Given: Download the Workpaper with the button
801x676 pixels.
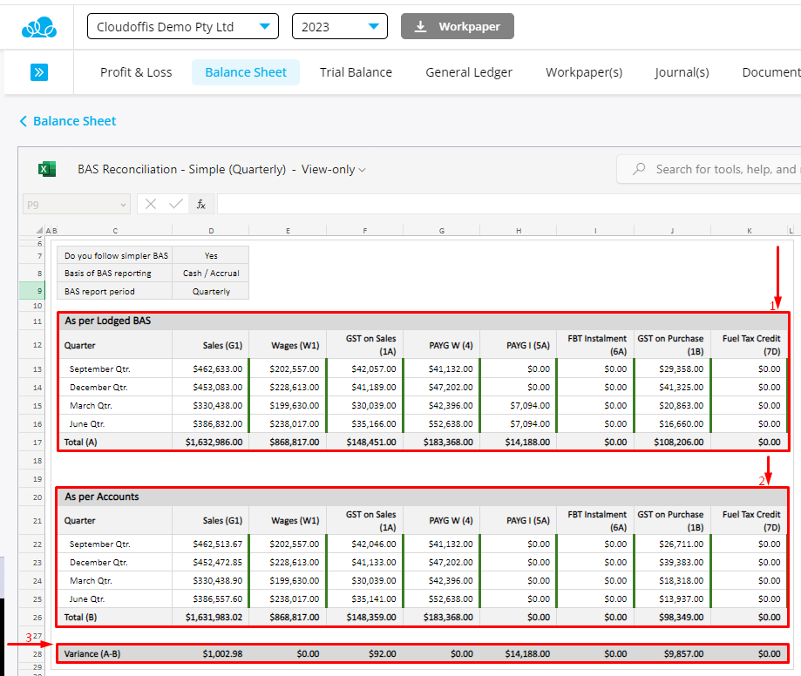Looking at the screenshot, I should pyautogui.click(x=458, y=26).
